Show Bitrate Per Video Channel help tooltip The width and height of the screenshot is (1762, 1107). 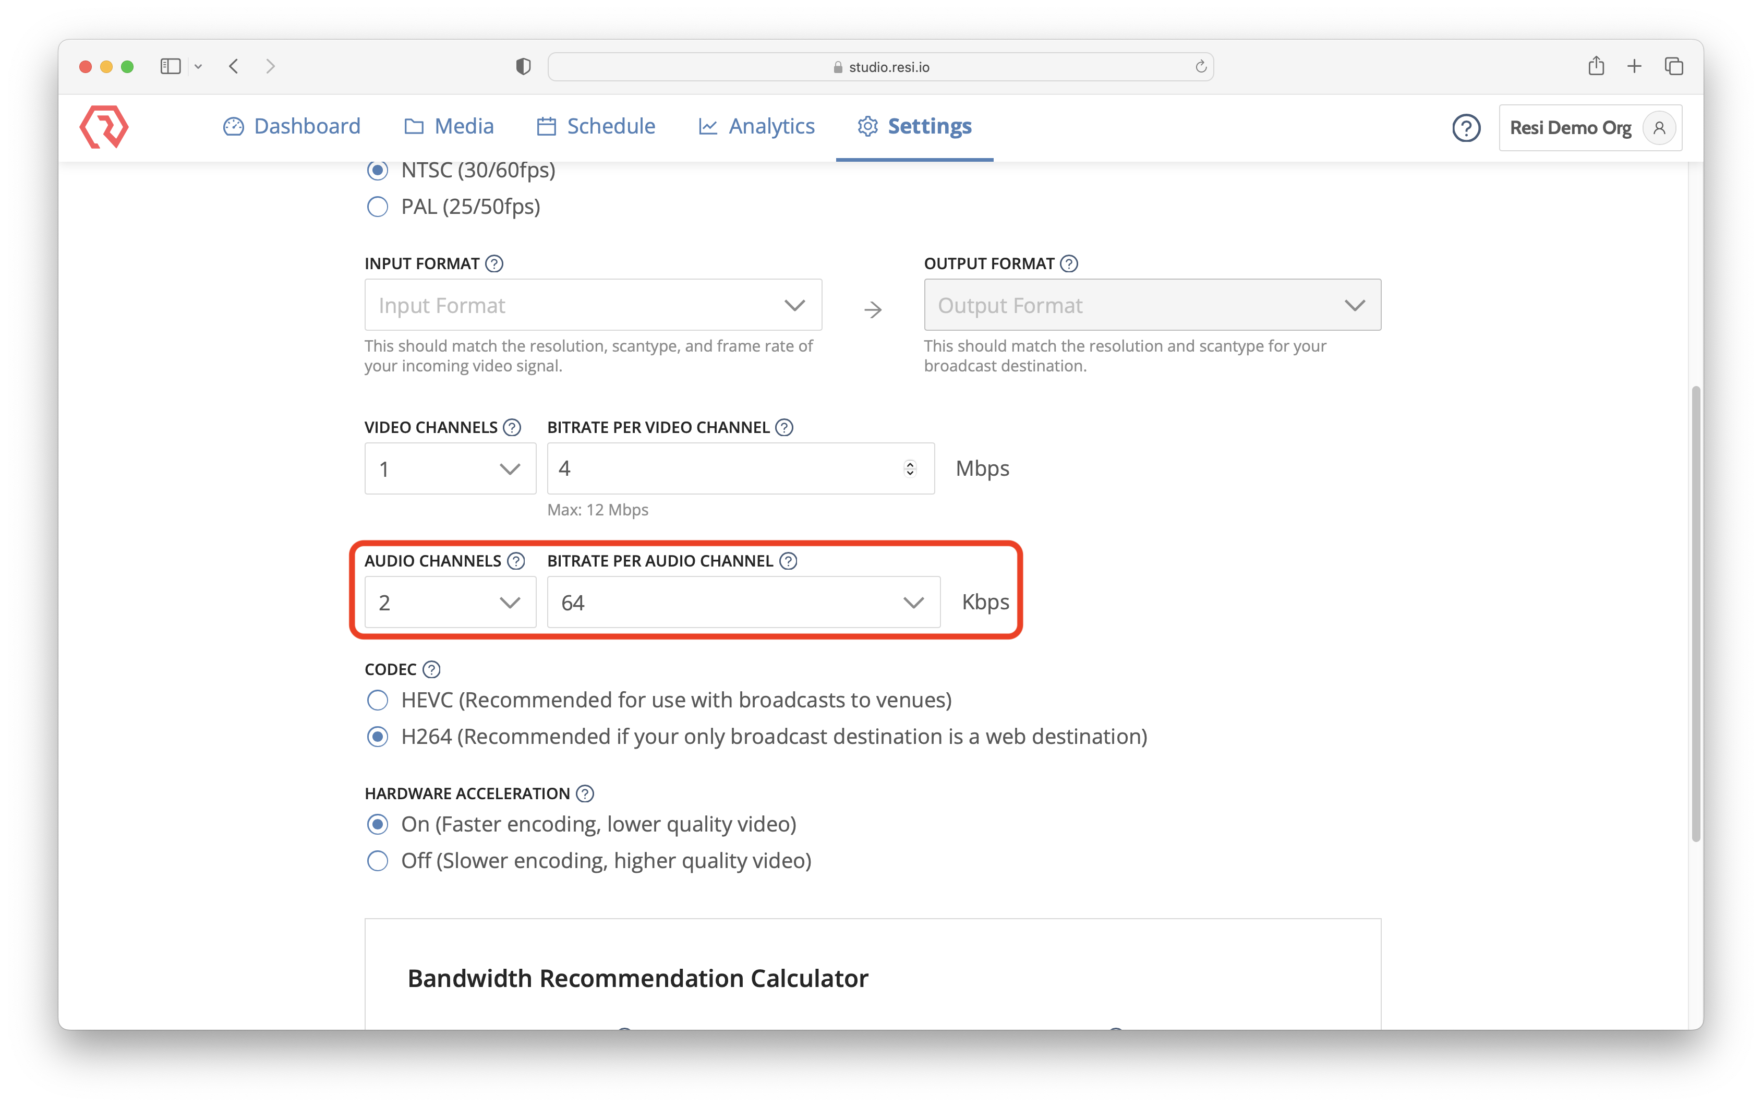[x=785, y=427]
